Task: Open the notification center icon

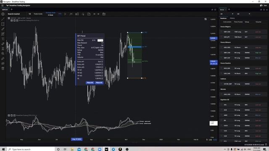Action: [x=264, y=149]
